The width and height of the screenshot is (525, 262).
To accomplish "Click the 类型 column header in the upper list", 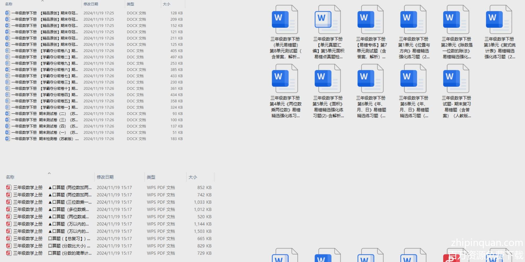I will 130,4.
